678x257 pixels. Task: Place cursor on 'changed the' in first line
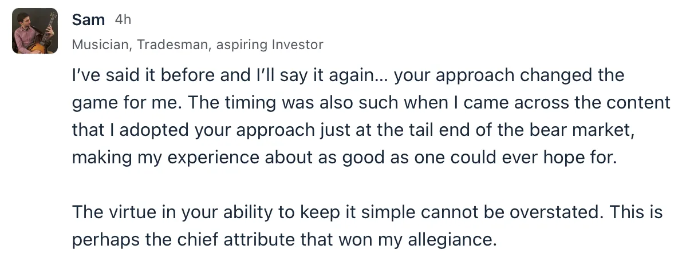(x=572, y=75)
